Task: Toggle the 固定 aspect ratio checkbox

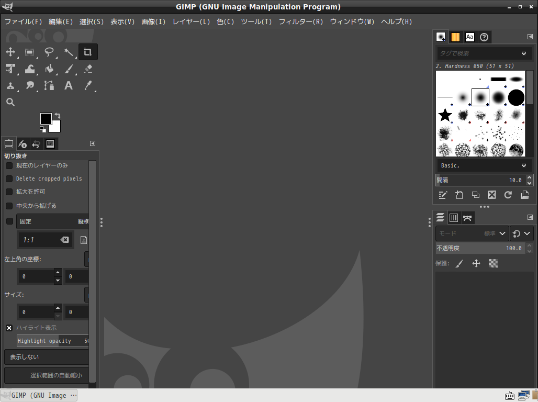Action: coord(9,221)
